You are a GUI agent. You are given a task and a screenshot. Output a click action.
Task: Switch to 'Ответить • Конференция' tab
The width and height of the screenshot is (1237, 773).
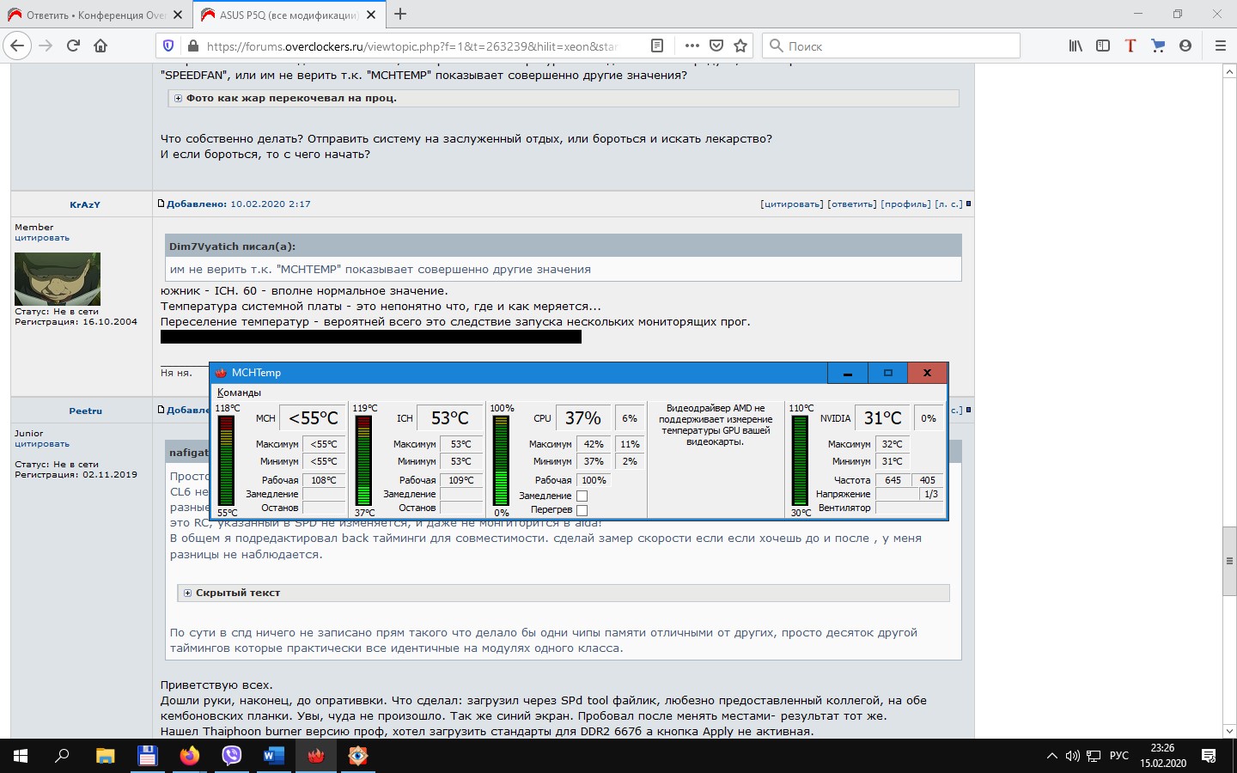pos(94,15)
